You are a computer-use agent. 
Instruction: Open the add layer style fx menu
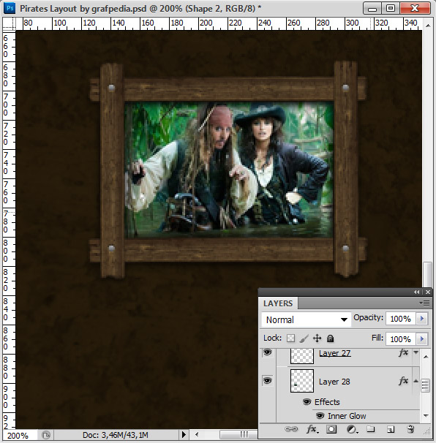point(312,429)
